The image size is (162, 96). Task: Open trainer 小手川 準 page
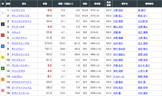[143, 71]
